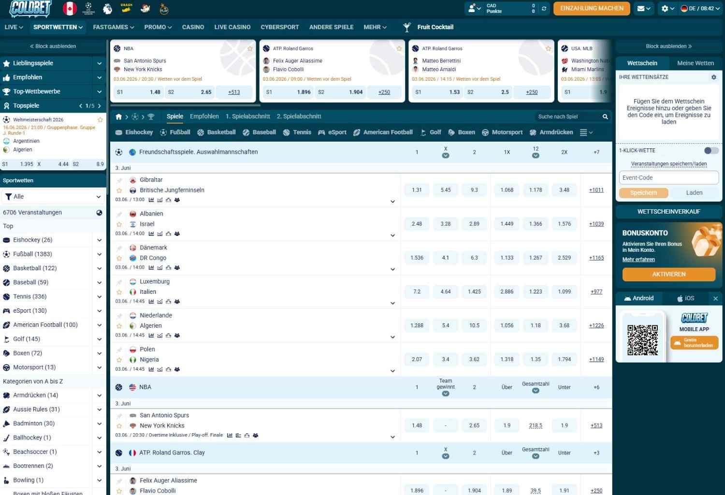Click the horizontal scrollbar under featured cards
Image resolution: width=725 pixels, height=495 pixels.
(x=186, y=105)
